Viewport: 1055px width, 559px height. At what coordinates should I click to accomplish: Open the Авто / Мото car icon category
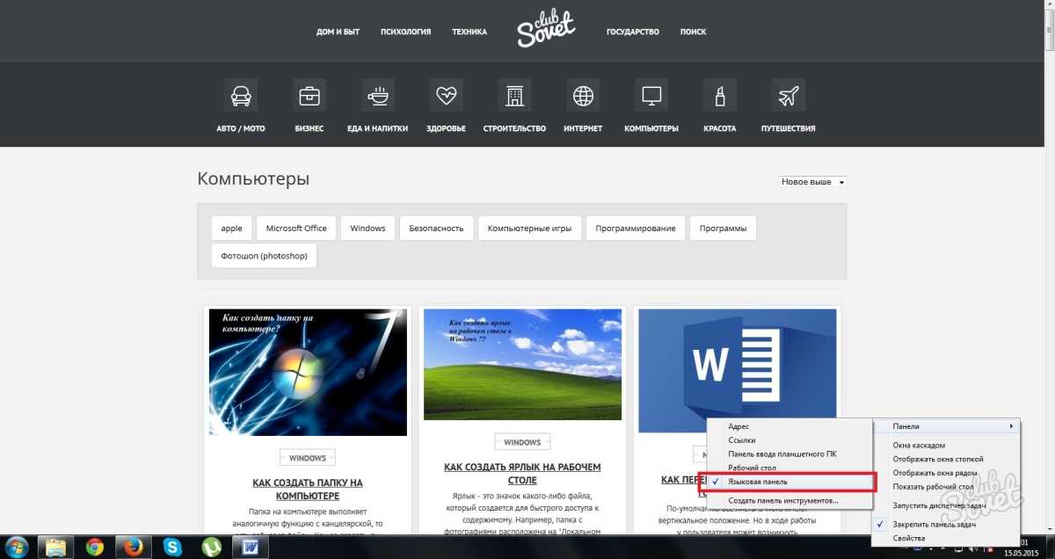tap(240, 95)
